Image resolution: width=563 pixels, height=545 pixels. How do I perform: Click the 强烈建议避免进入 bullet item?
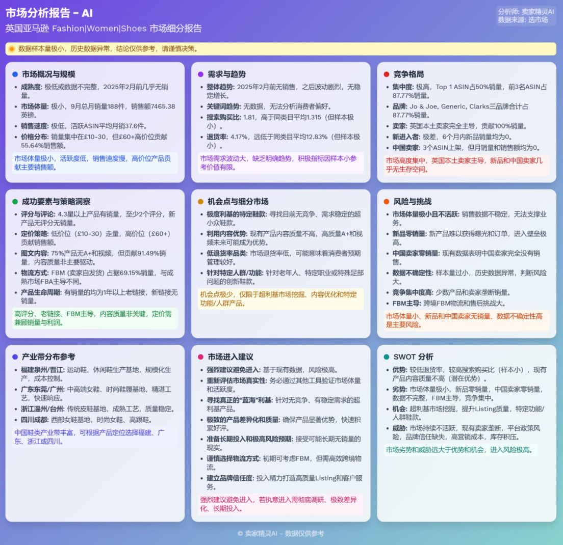272,370
